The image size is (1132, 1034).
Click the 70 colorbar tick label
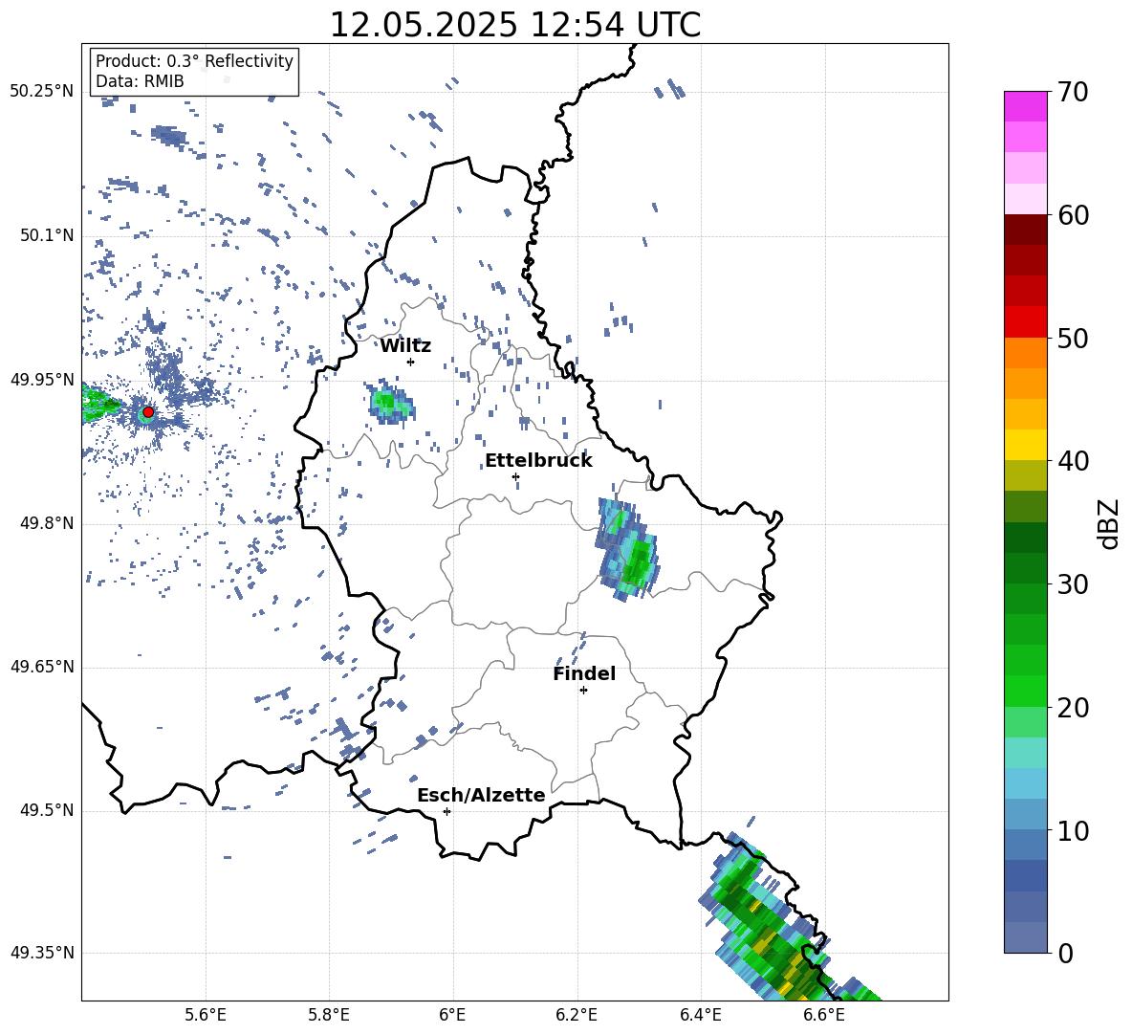pyautogui.click(x=1073, y=92)
